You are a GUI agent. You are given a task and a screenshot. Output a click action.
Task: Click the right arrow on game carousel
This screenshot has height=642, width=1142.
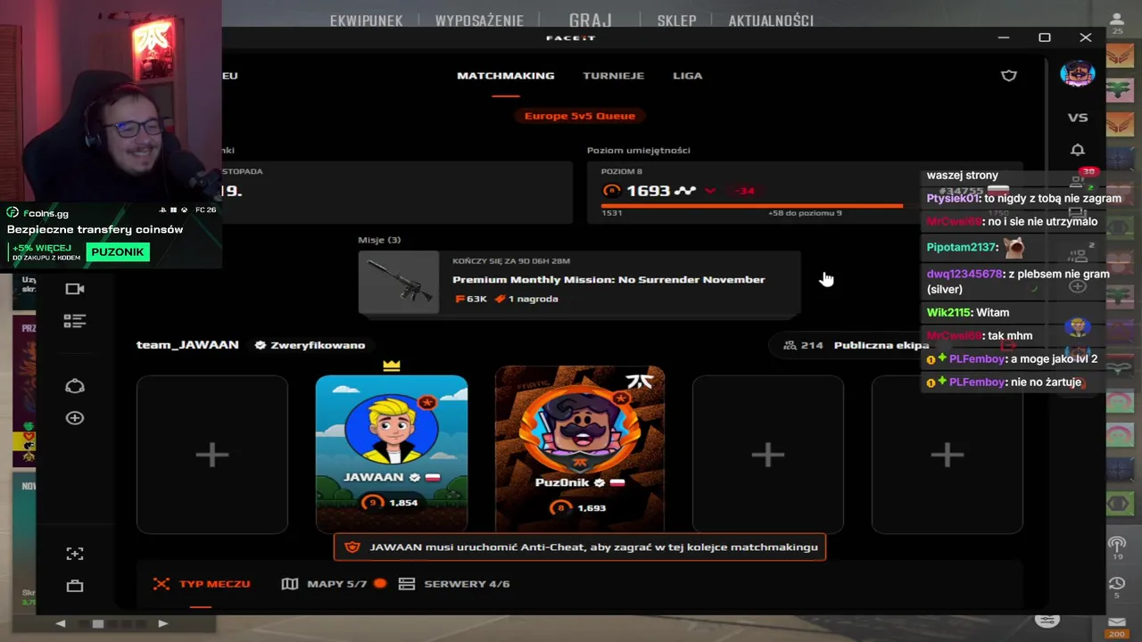point(162,624)
